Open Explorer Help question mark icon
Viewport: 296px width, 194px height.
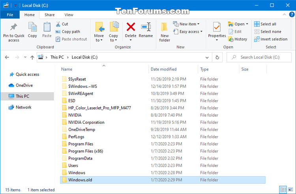click(x=292, y=15)
